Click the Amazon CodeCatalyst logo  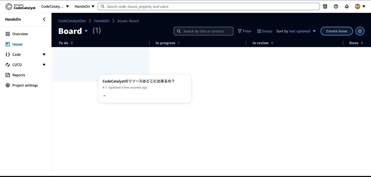tap(20, 6)
